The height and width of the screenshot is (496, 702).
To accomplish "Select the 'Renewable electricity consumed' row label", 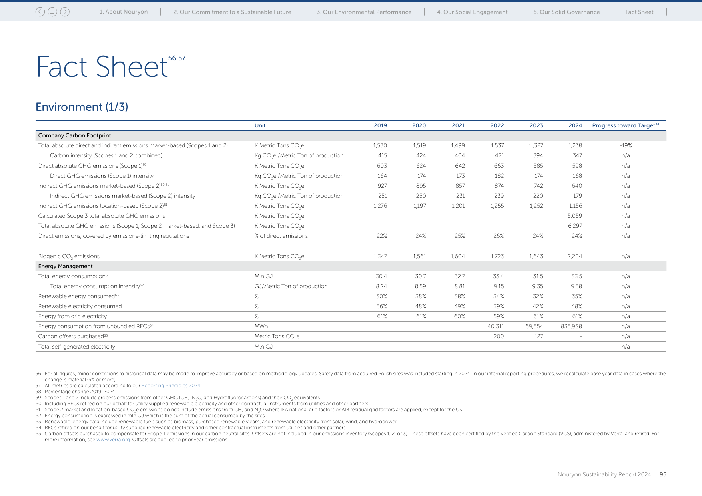I will 80,307.
